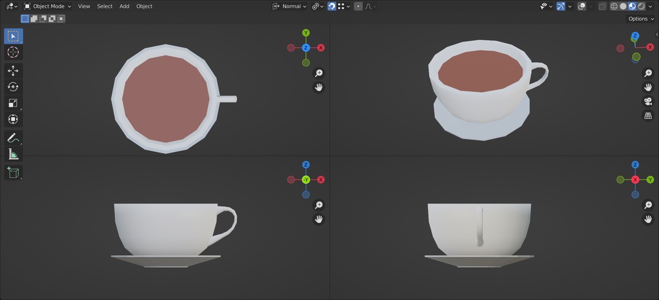This screenshot has width=659, height=300.
Task: Select the Measure tool
Action: [14, 154]
